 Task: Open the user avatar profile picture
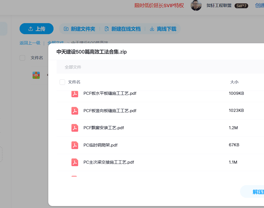[x=196, y=6]
